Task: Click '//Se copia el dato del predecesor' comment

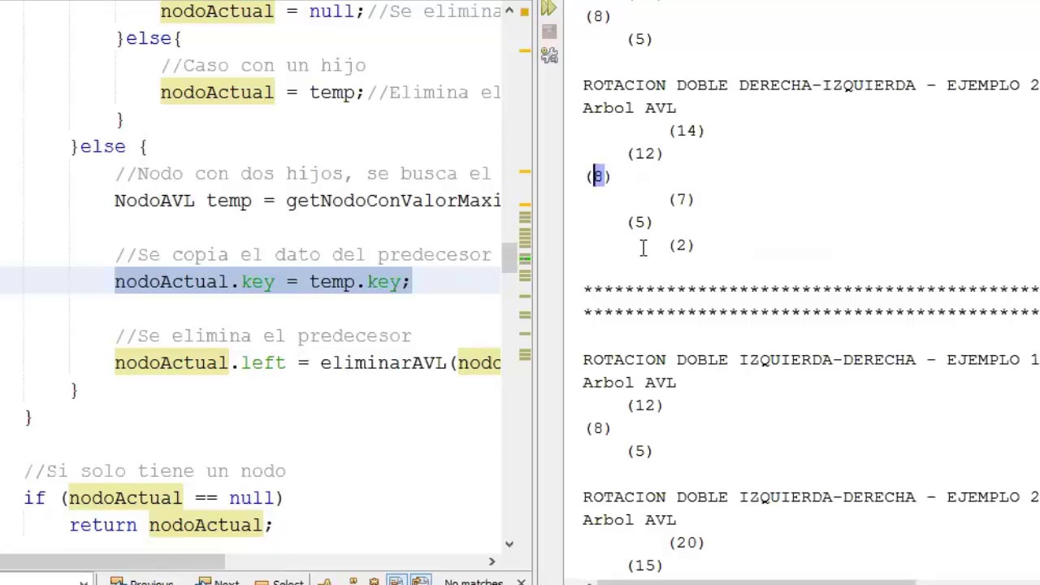Action: 303,254
